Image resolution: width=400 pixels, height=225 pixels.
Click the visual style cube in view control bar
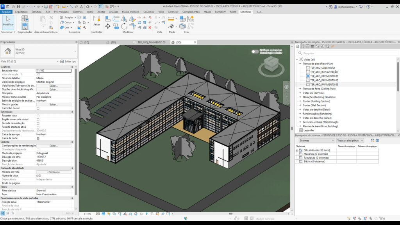[x=103, y=214]
